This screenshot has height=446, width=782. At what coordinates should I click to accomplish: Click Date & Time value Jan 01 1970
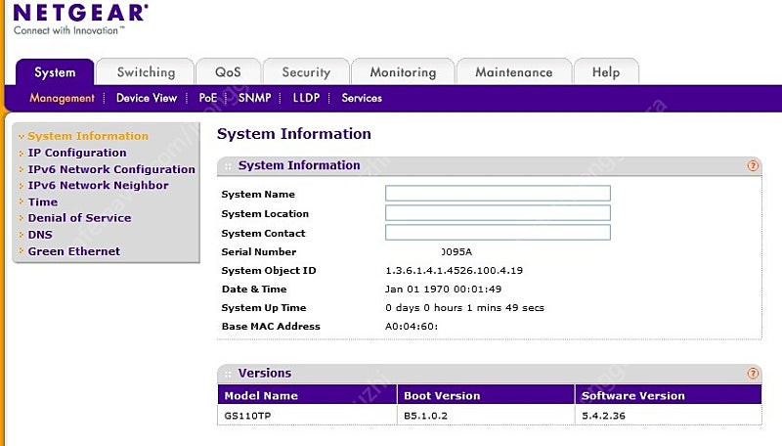pyautogui.click(x=443, y=289)
